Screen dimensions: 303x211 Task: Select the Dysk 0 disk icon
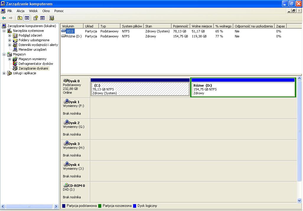(66, 81)
